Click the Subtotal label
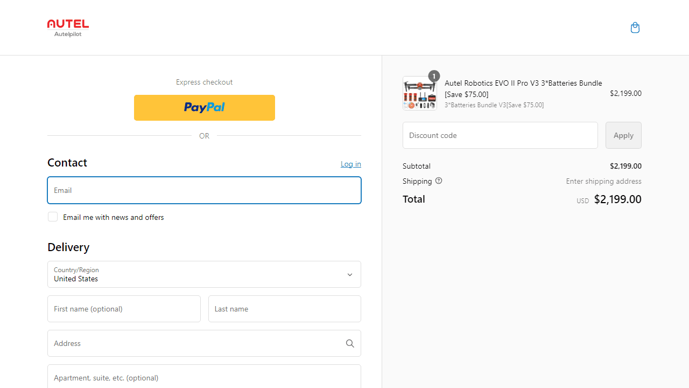Screen dimensions: 689x388 [x=417, y=166]
